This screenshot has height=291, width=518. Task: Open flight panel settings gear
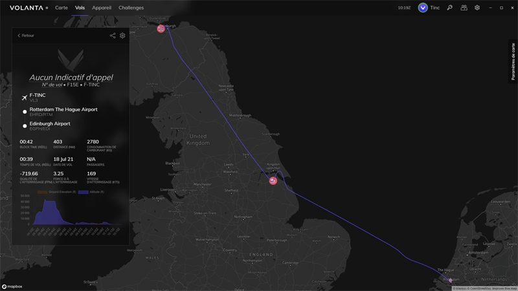click(122, 36)
